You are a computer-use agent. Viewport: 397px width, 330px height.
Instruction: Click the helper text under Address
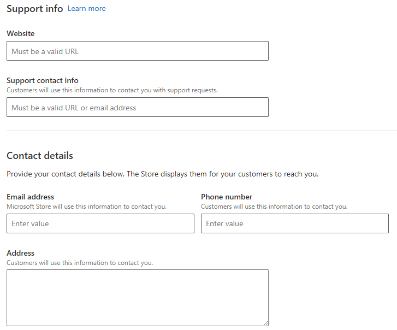tap(80, 263)
